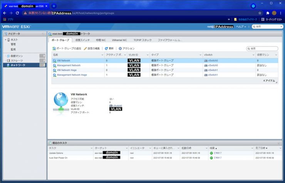Open the root user dropdown menu
The width and height of the screenshot is (285, 183).
click(x=220, y=27)
